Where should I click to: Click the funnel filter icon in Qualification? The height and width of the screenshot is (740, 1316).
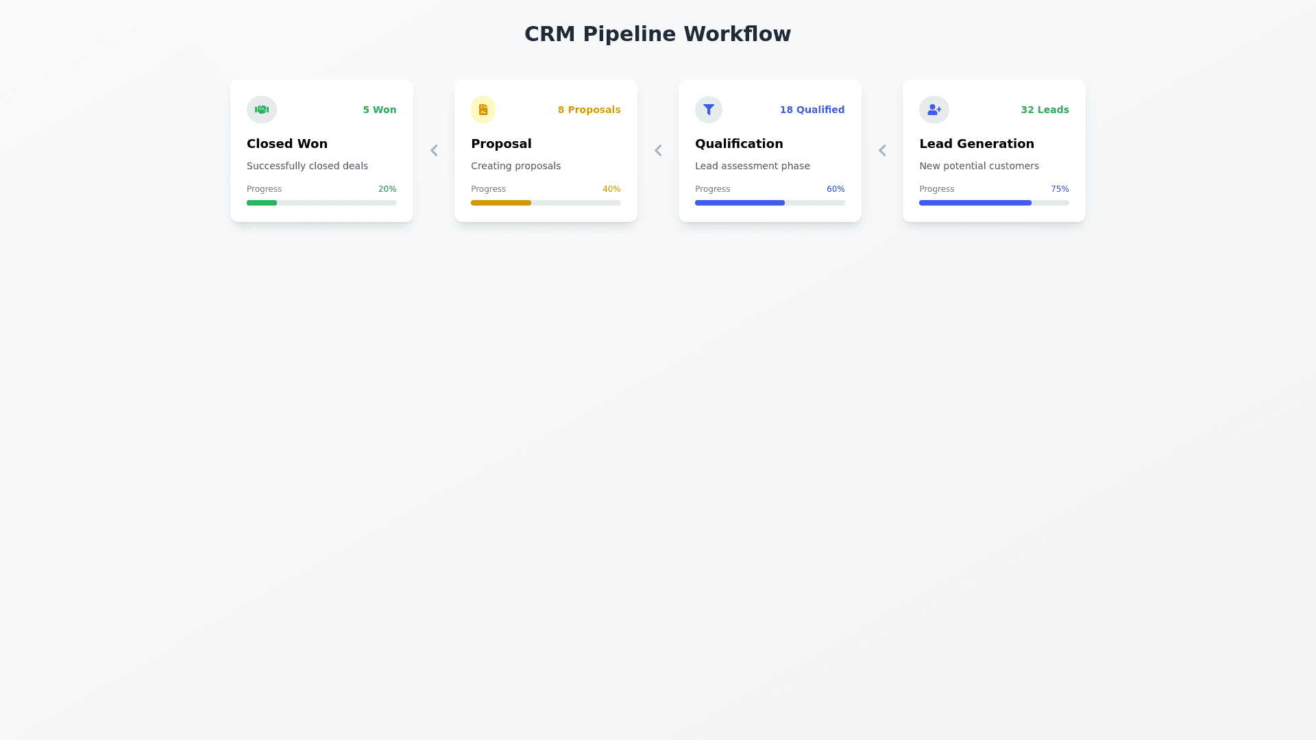point(709,110)
